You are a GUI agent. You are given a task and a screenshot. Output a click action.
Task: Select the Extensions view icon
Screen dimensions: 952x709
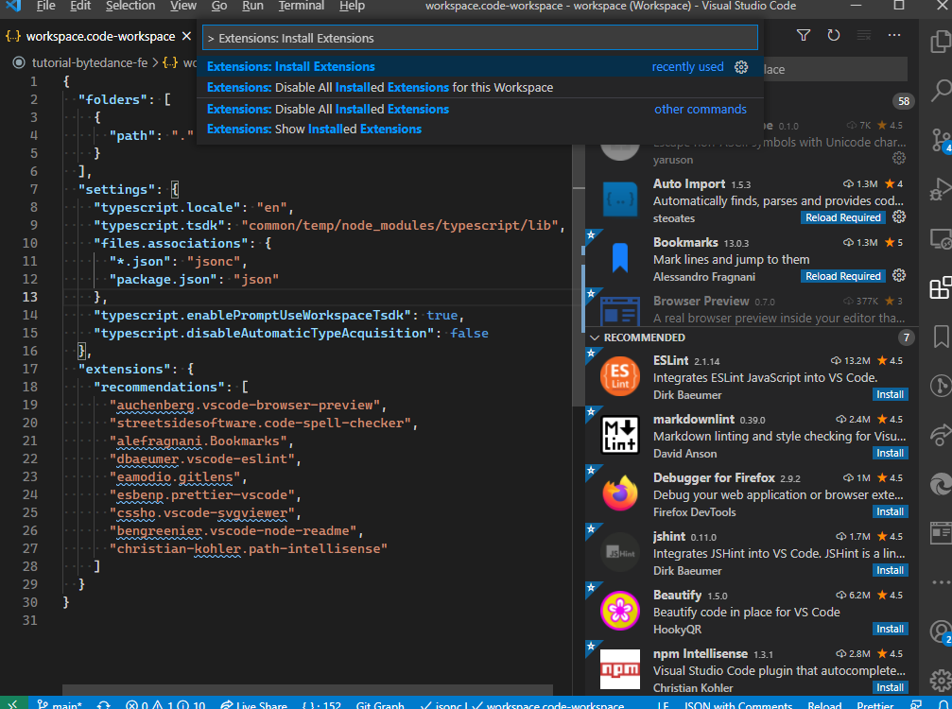coord(940,287)
